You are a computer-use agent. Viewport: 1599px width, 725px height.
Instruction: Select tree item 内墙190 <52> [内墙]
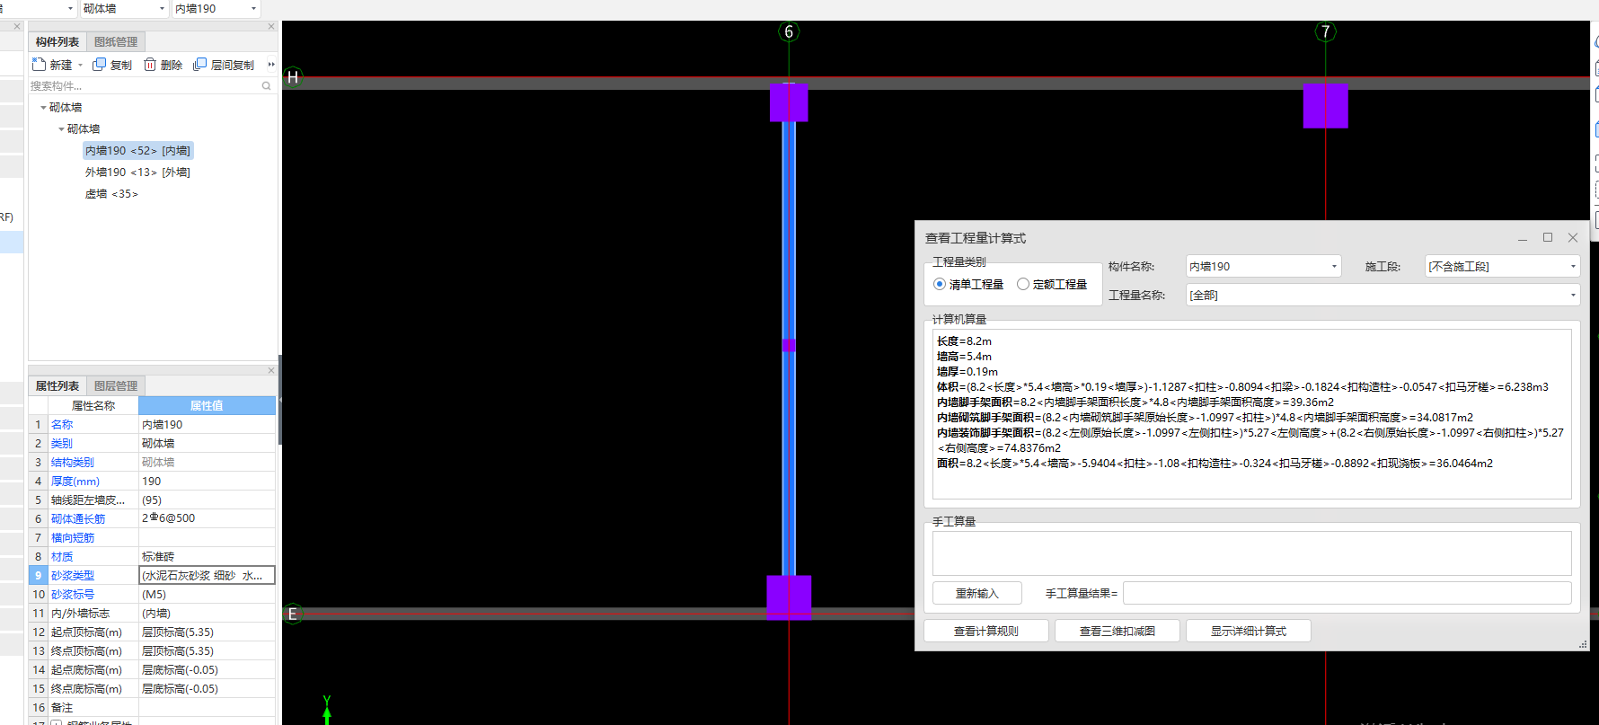point(137,151)
